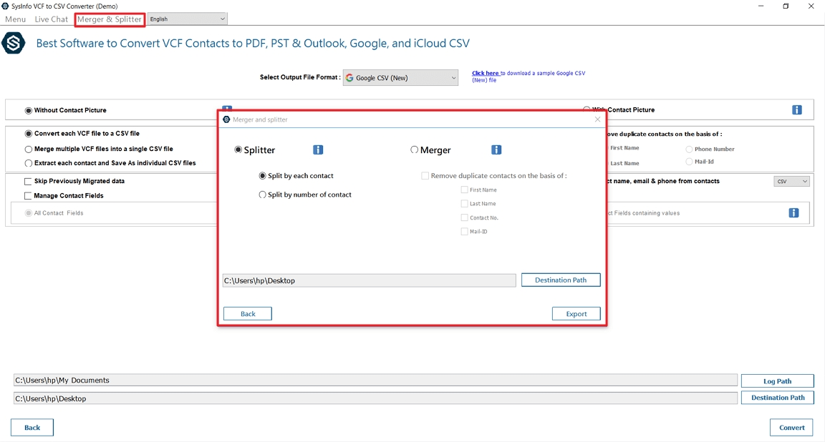Click the 'Best Software to Convert VCF Contacts' heading
The image size is (825, 442).
click(x=253, y=43)
